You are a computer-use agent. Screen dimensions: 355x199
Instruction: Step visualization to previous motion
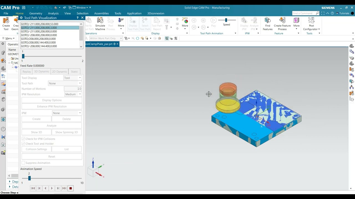click(x=39, y=188)
